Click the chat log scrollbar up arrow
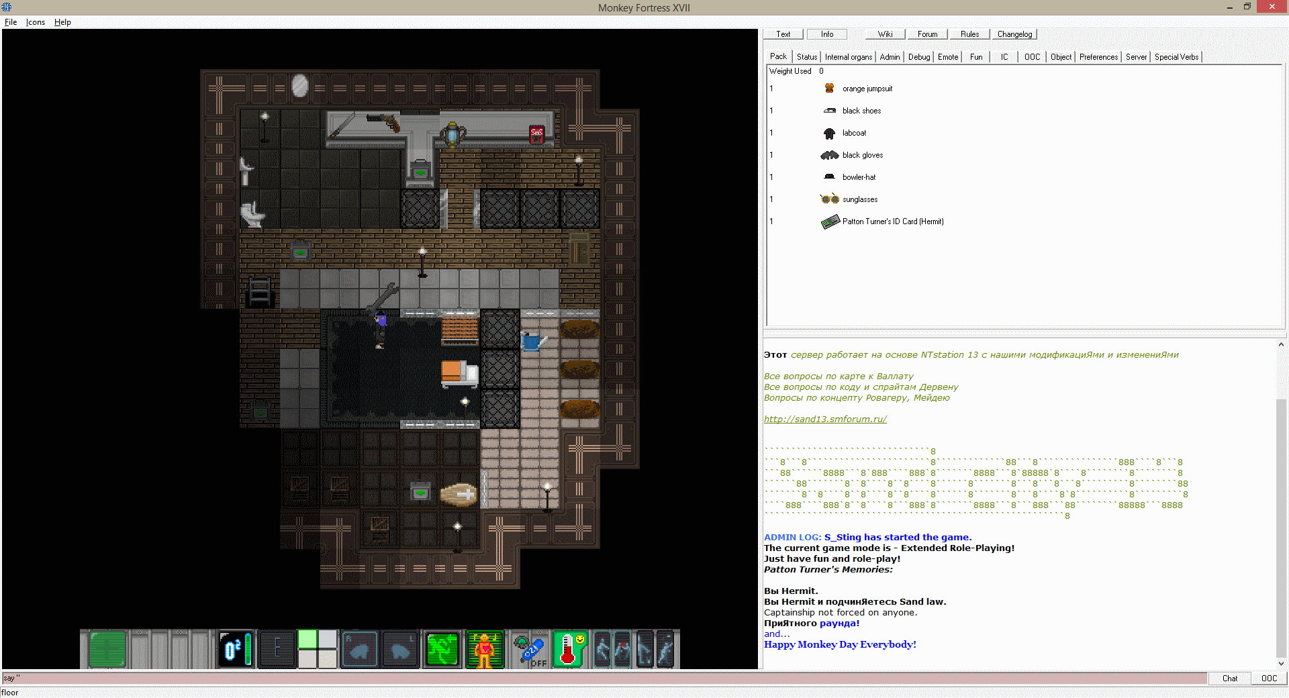 coord(1282,344)
